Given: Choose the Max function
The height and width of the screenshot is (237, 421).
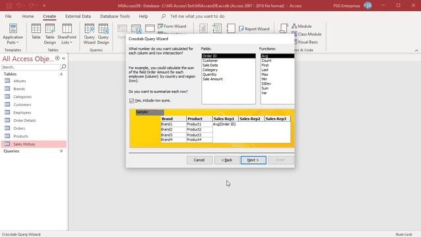Looking at the screenshot, I should [x=278, y=74].
